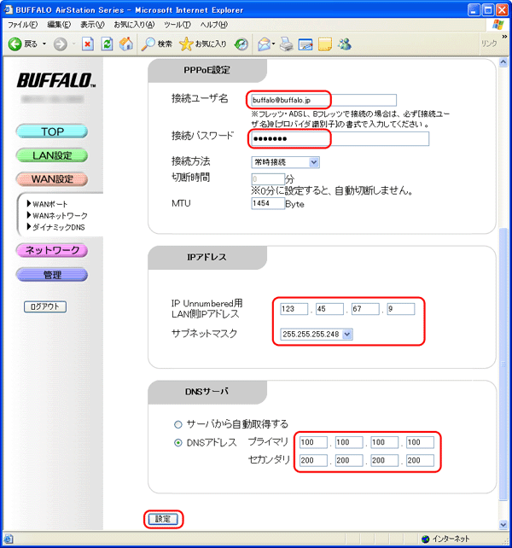
Task: Open the 編集(E) menu
Action: [59, 25]
